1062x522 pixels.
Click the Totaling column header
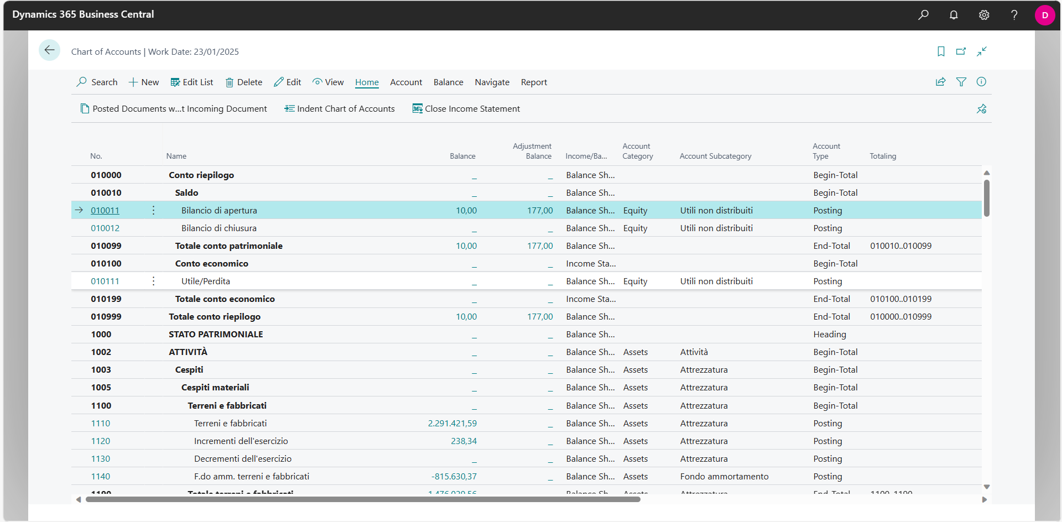(x=883, y=156)
